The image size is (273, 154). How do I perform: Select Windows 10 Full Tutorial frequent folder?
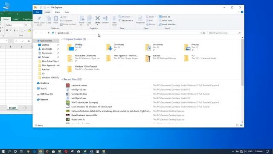click(x=83, y=68)
